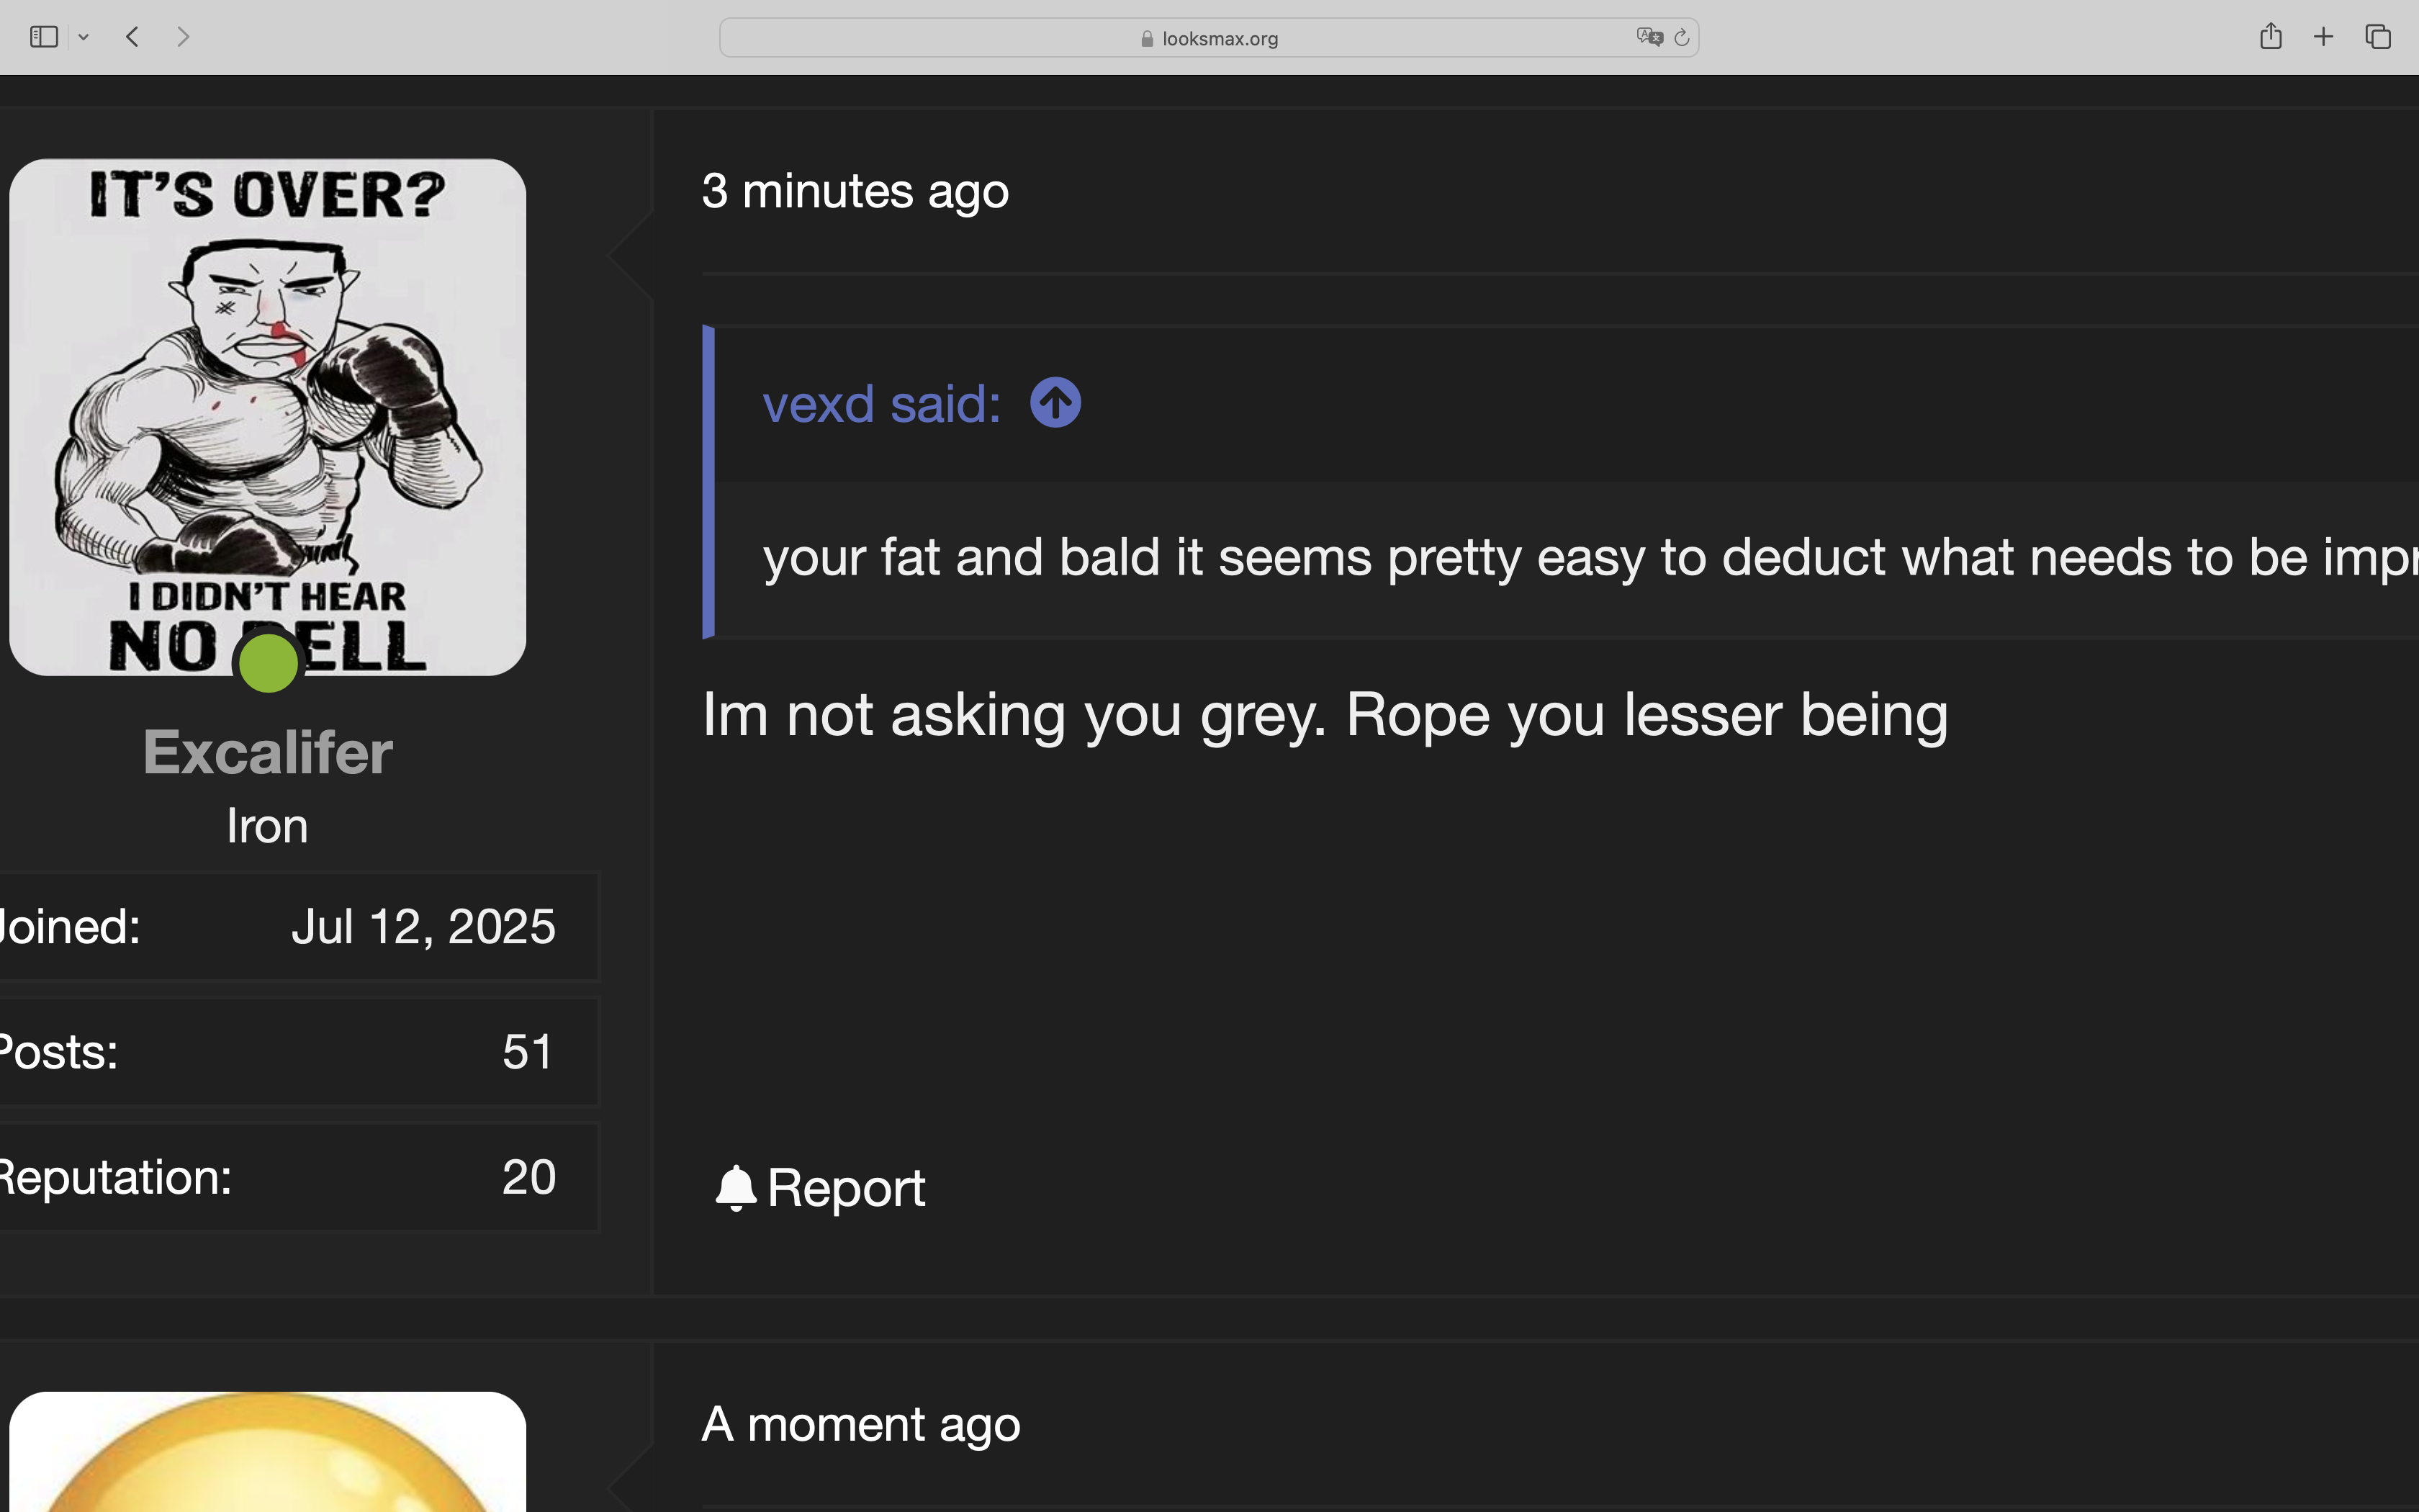This screenshot has width=2419, height=1512.
Task: Show the tab overview icon
Action: 2378,37
